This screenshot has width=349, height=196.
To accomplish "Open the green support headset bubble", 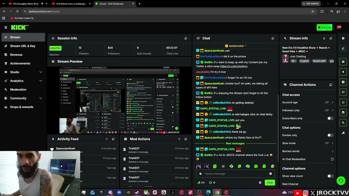I will 341,181.
